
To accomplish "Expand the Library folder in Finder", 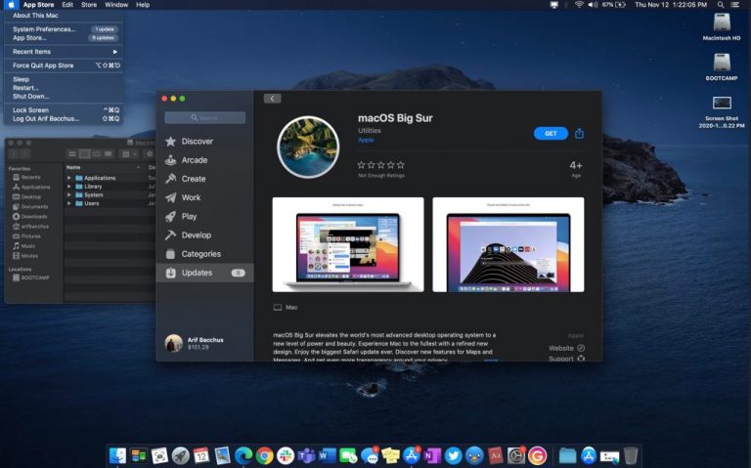I will (69, 187).
